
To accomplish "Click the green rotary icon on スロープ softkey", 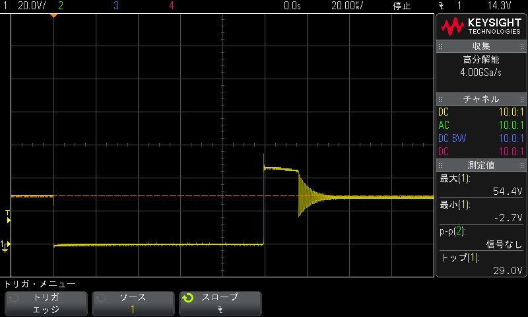I will point(188,298).
